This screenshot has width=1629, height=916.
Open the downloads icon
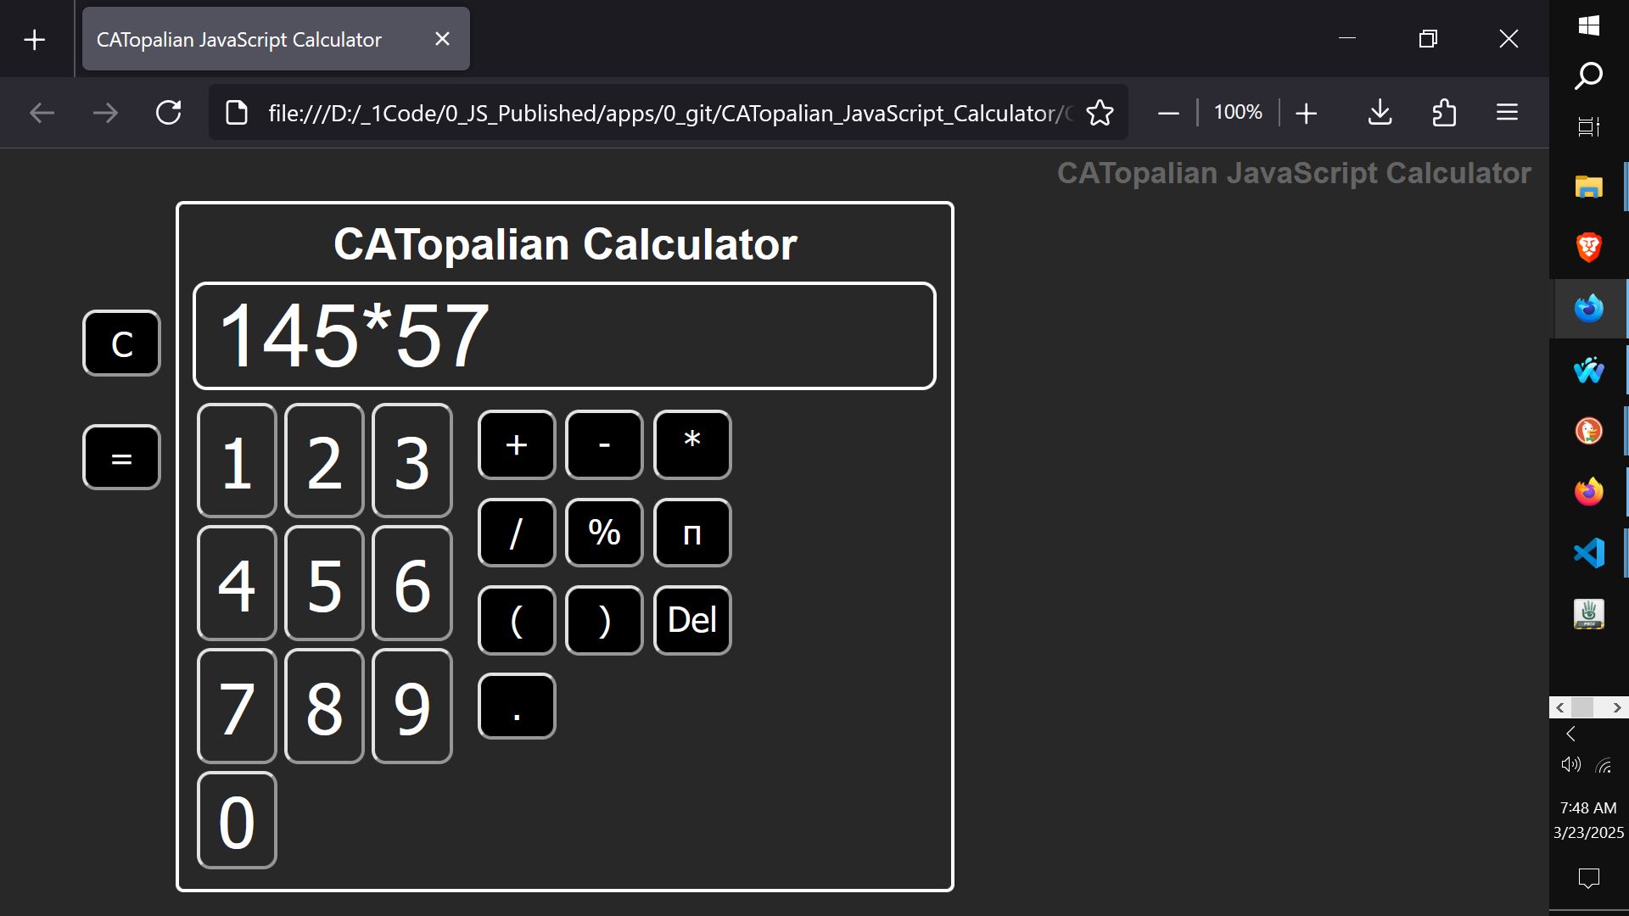(x=1380, y=113)
